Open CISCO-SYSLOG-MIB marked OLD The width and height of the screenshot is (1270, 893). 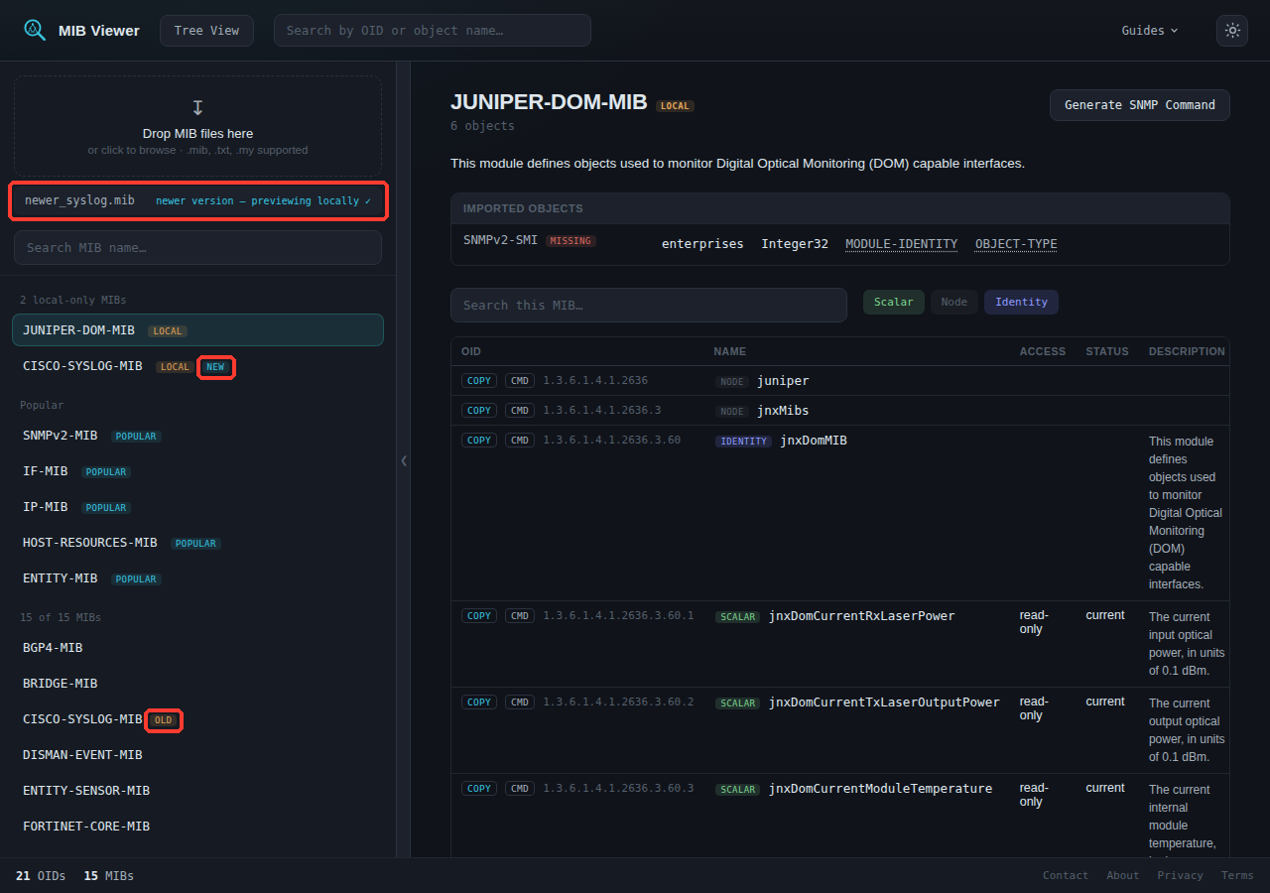pyautogui.click(x=197, y=719)
